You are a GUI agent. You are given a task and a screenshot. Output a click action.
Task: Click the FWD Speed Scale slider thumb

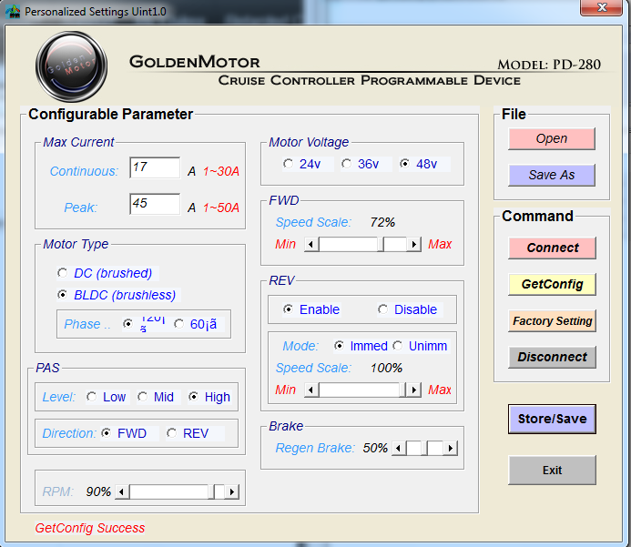pos(394,244)
